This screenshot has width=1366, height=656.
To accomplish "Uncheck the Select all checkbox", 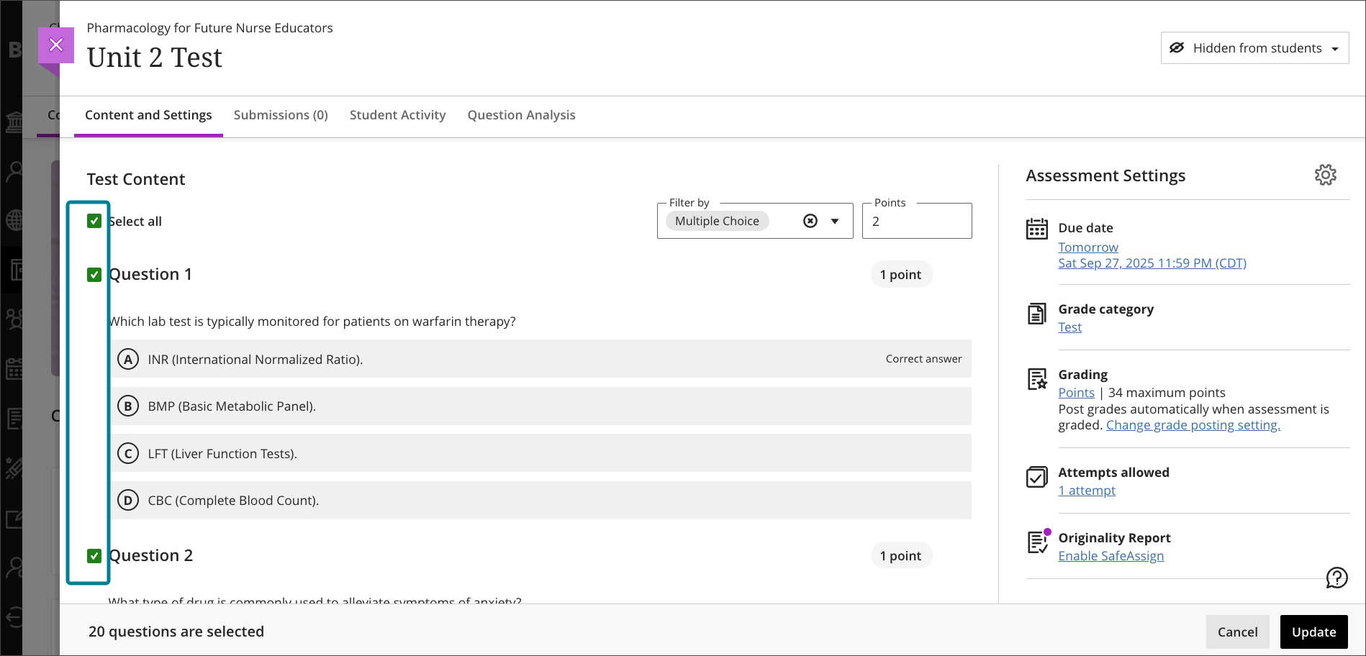I will [94, 221].
